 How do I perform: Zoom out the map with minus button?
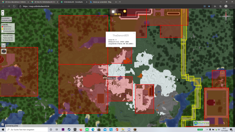3,14
